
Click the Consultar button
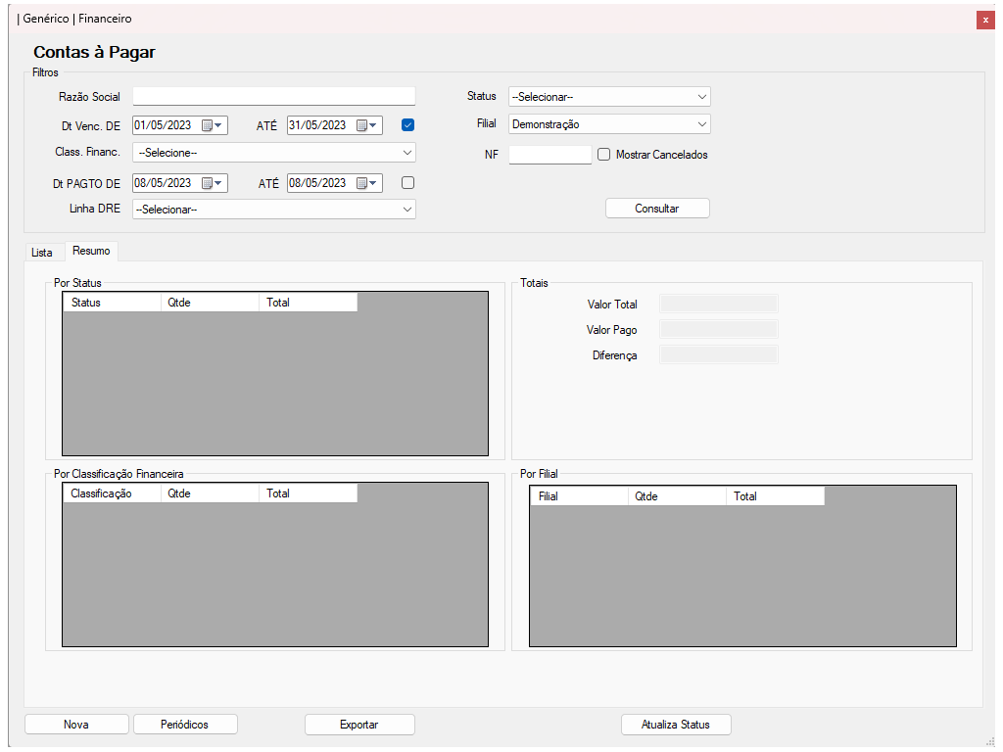pos(657,209)
